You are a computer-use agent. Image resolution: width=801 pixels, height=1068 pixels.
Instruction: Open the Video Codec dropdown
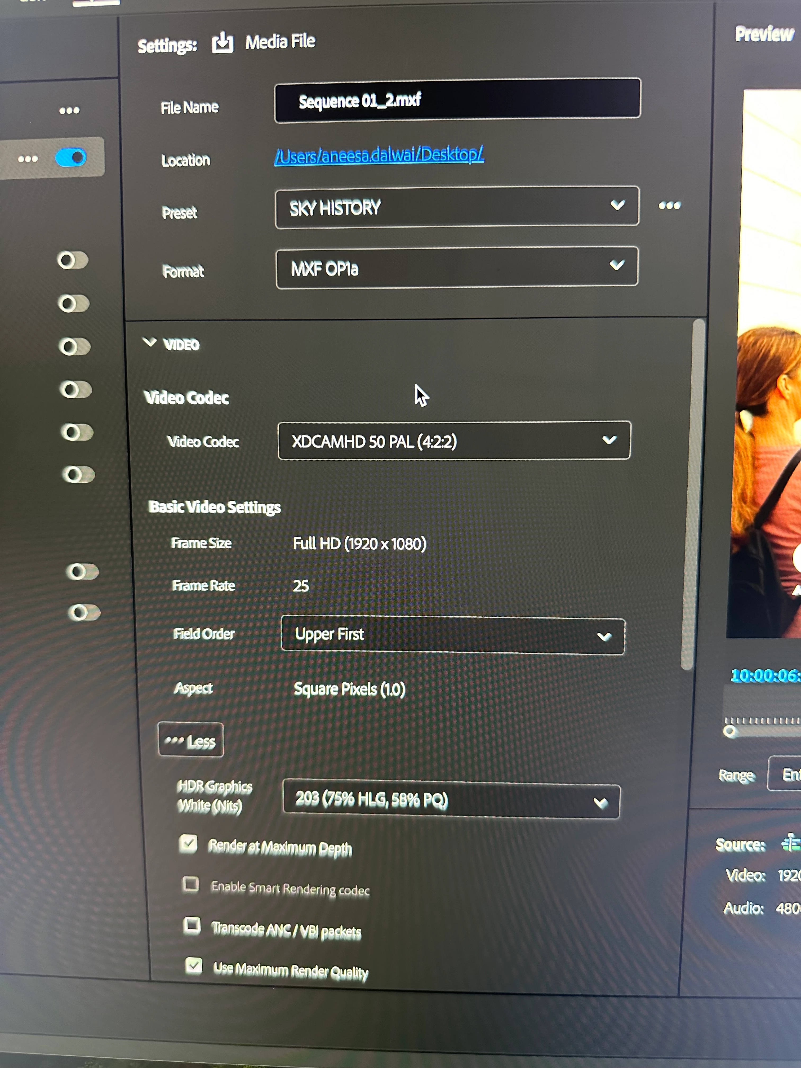tap(453, 441)
